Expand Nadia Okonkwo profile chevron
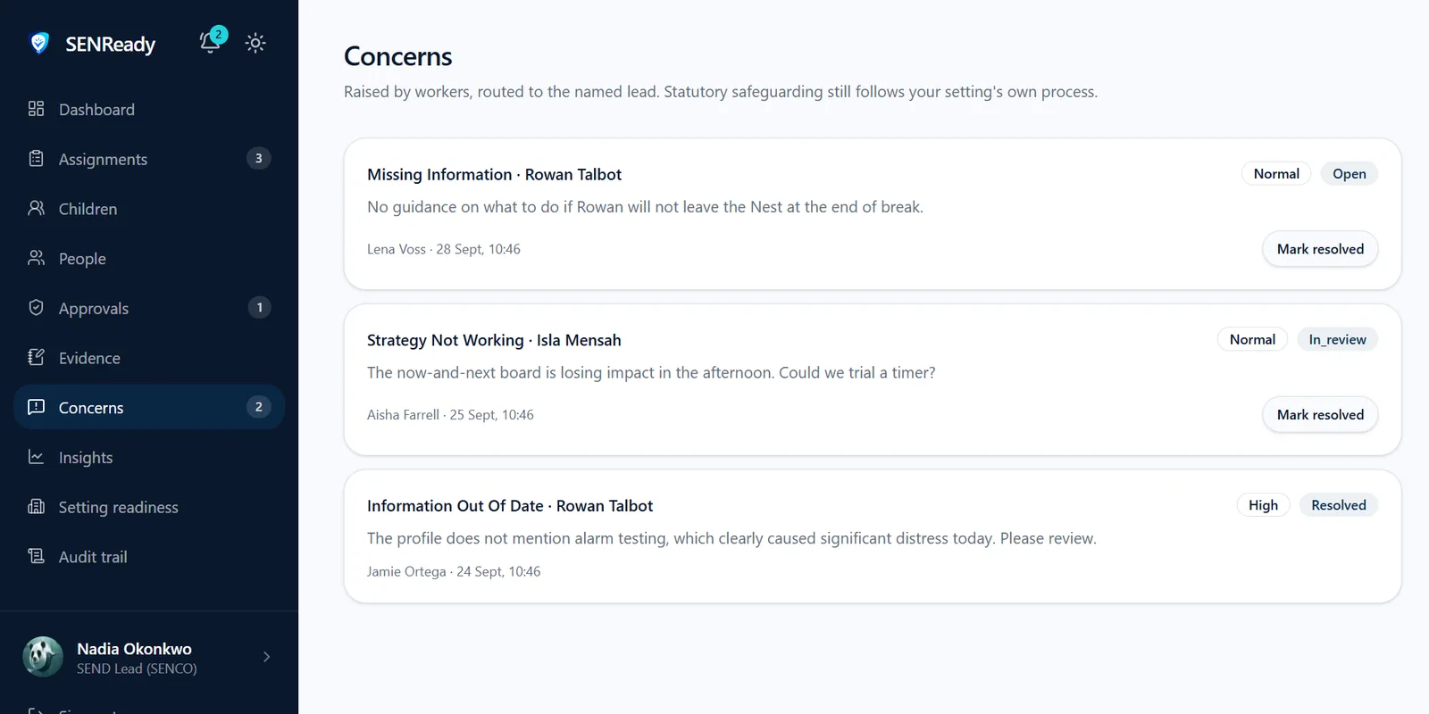 point(266,657)
